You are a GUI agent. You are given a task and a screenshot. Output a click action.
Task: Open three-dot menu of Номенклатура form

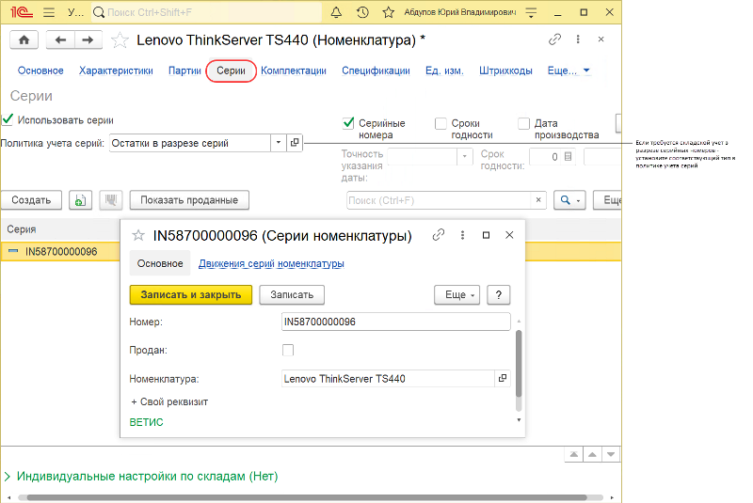578,39
